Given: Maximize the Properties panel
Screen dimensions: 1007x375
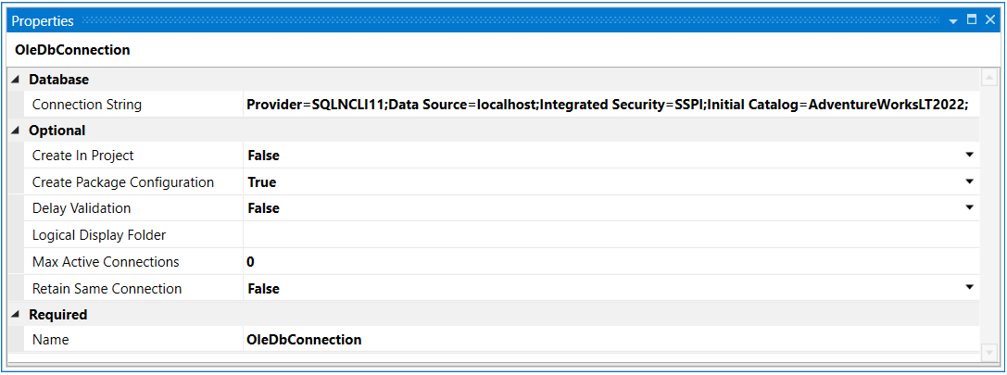Looking at the screenshot, I should point(972,19).
